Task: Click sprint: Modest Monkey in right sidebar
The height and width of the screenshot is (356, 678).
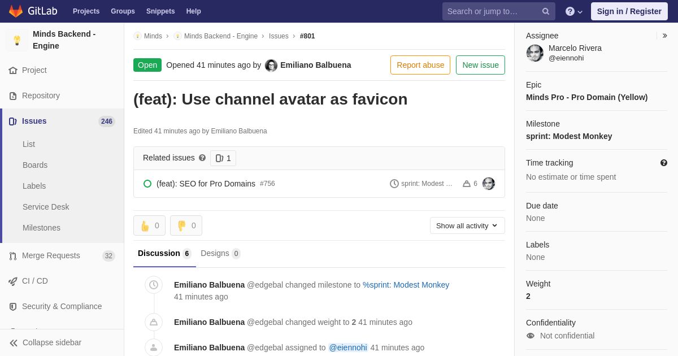Action: pos(569,136)
